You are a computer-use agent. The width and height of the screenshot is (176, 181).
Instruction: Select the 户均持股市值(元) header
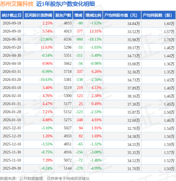[122, 15]
